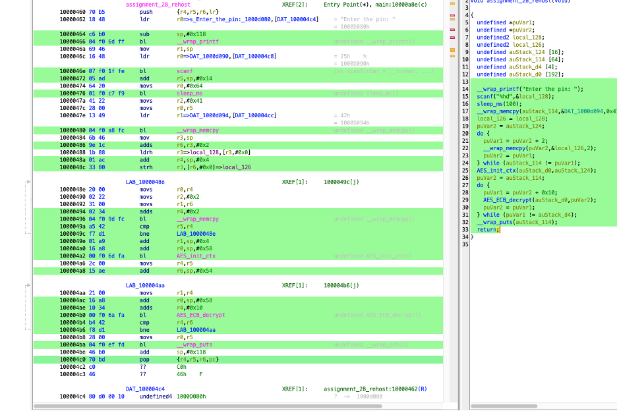Select the local_128 variable declaration

pyautogui.click(x=510, y=38)
